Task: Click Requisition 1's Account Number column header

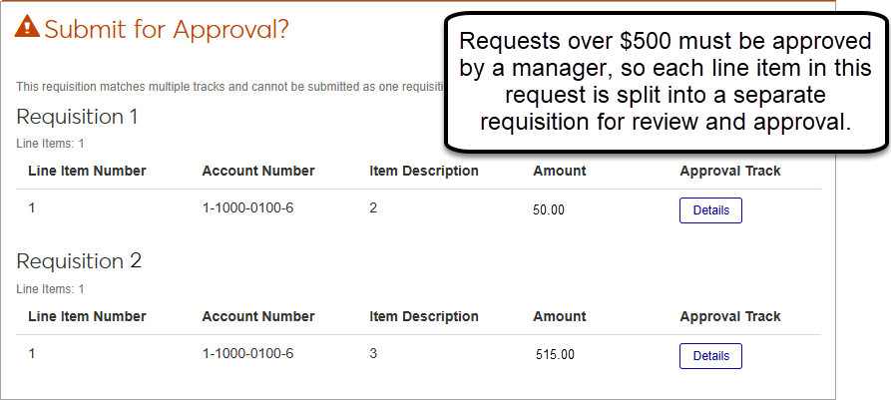Action: click(x=257, y=171)
